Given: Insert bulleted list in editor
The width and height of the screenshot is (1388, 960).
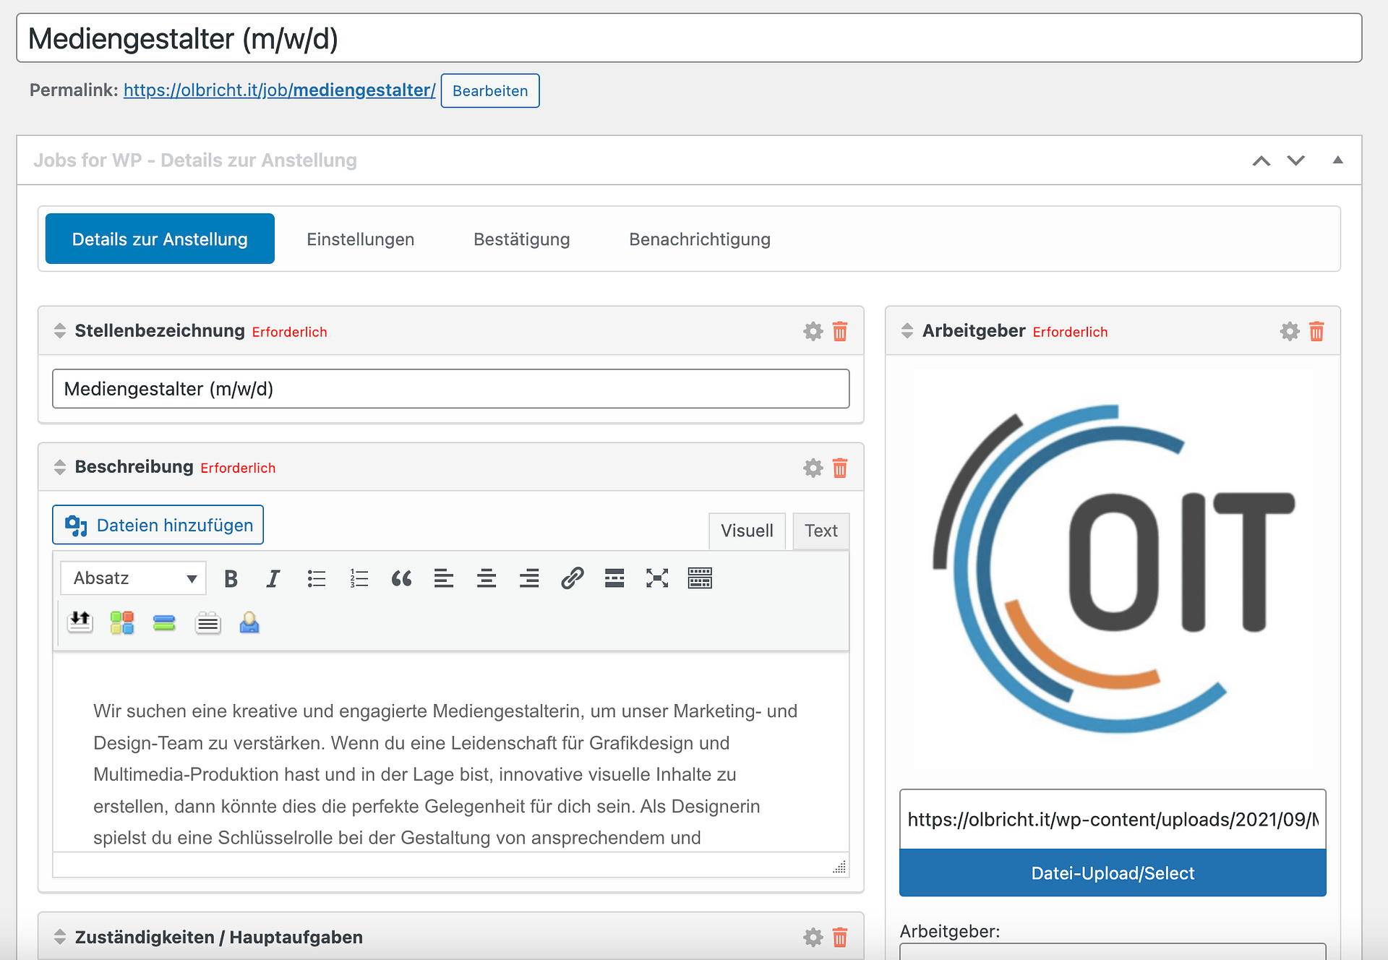Looking at the screenshot, I should tap(316, 578).
